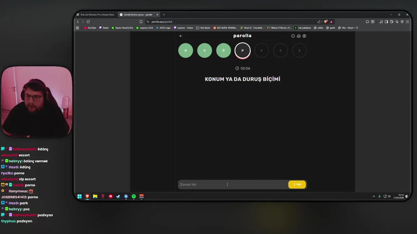Screen dimensions: 417x234
Task: Open the link yakalama bookmark
Action: click(303, 28)
